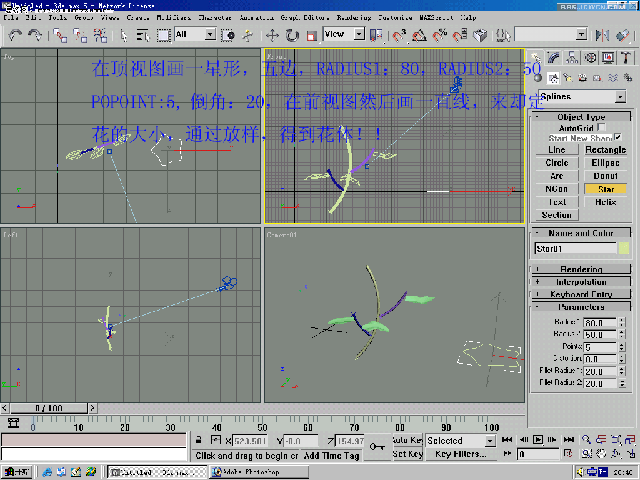The image size is (640, 480).
Task: Switch to the Utilities hammer tab
Action: click(x=626, y=57)
